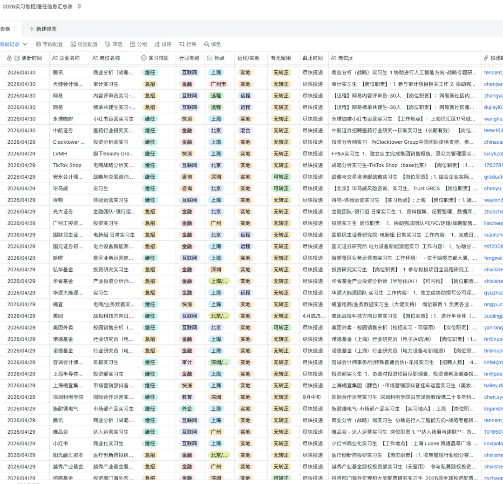The image size is (503, 484).
Task: Open 字段配置 field settings
Action: pyautogui.click(x=49, y=44)
